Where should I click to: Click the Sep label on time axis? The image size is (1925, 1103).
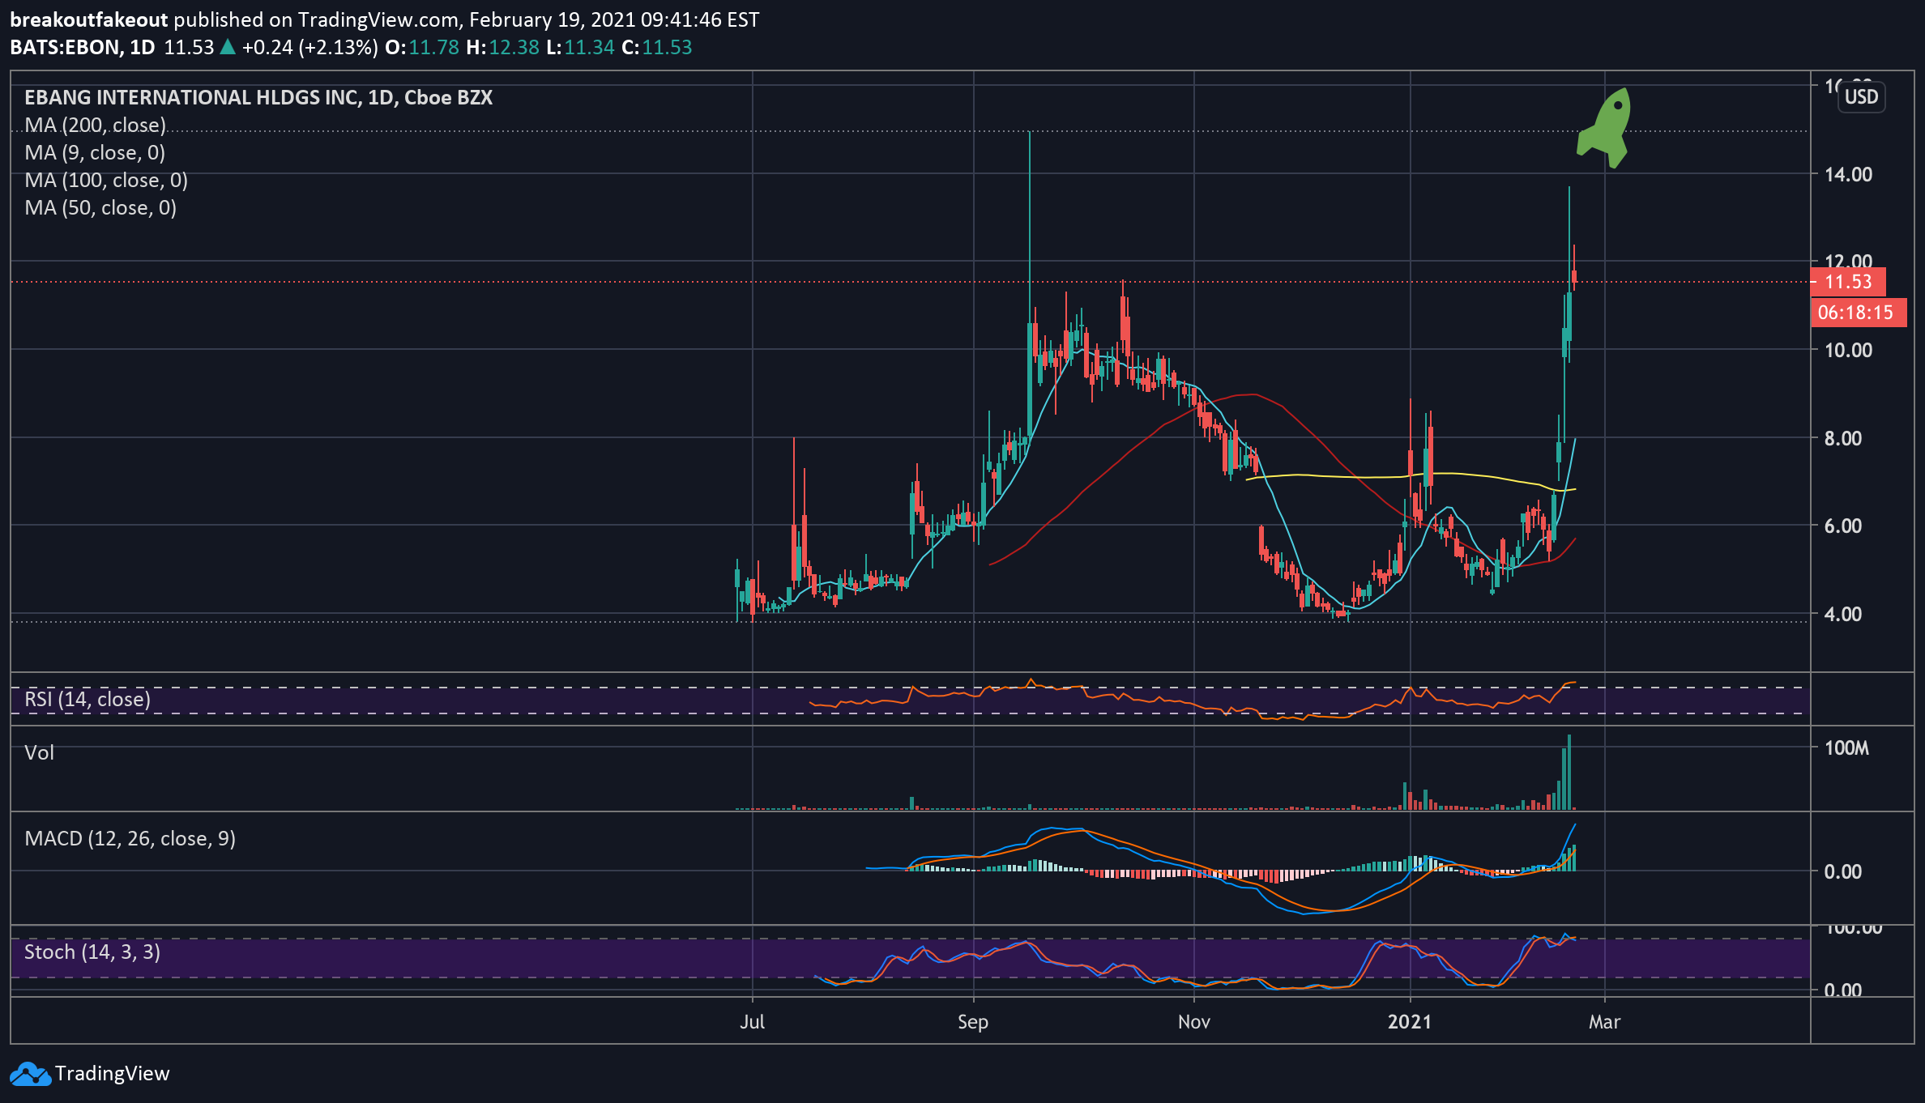[x=973, y=1022]
